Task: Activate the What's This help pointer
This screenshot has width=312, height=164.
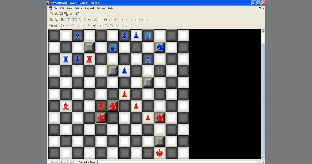Action: (x=76, y=14)
